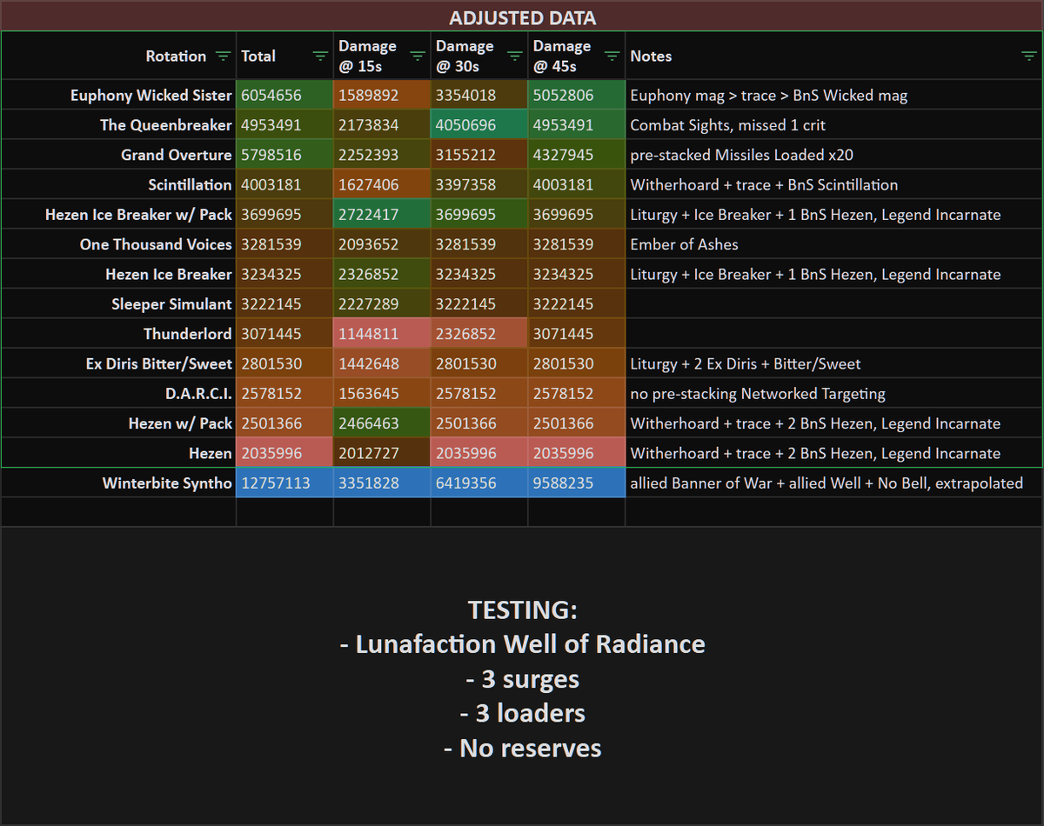Select Thunderlord 30s cell 2326852
Screen dimensions: 1044x826
(479, 334)
